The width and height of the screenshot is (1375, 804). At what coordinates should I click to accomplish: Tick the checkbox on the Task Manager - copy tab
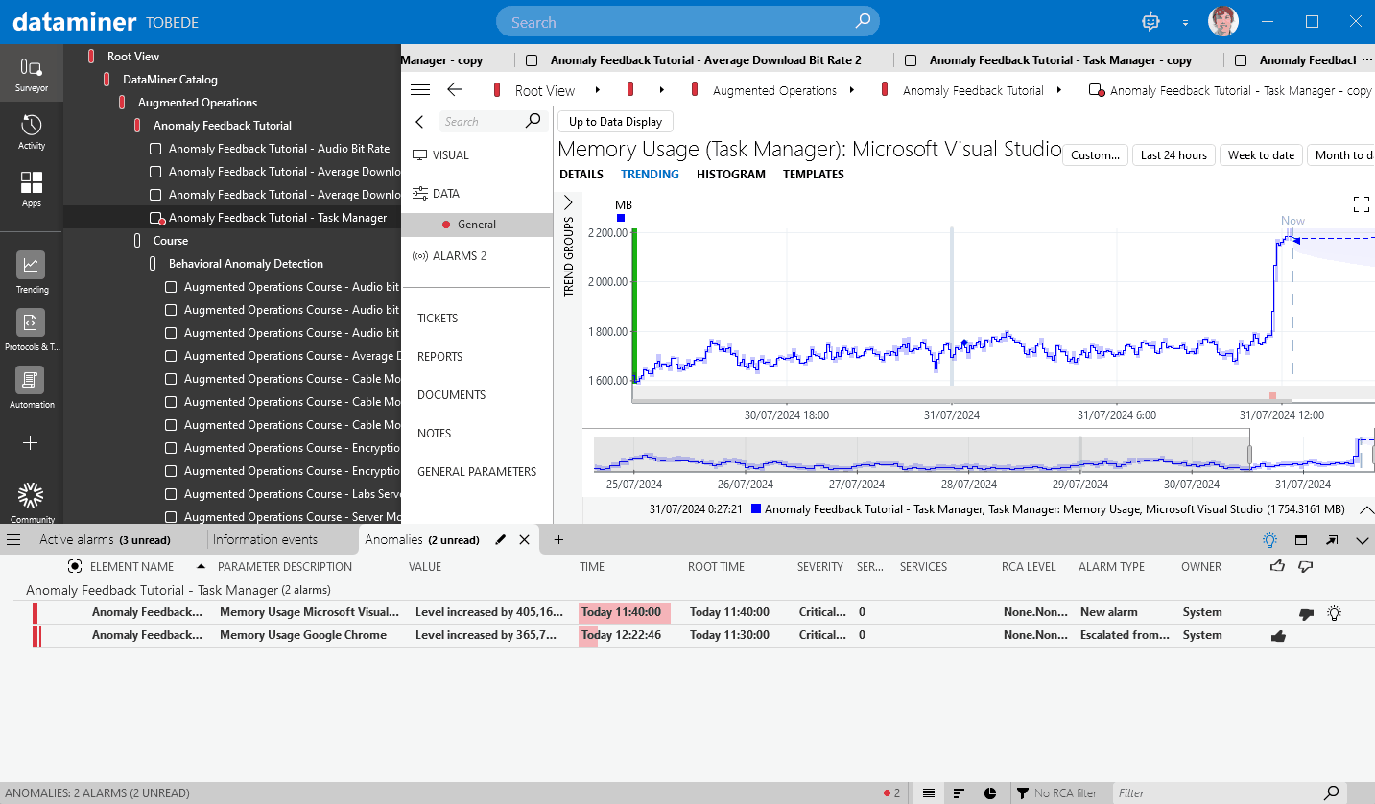[x=910, y=59]
